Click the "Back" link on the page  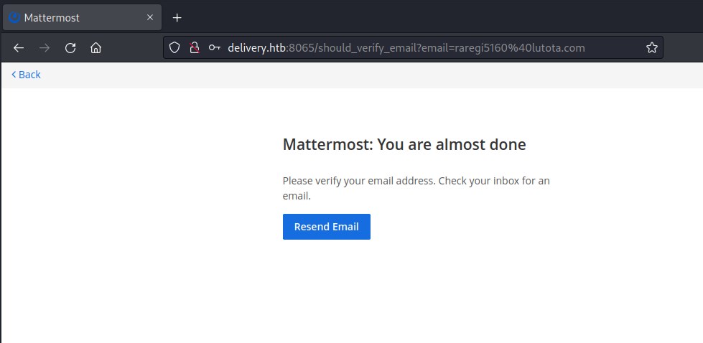click(29, 75)
